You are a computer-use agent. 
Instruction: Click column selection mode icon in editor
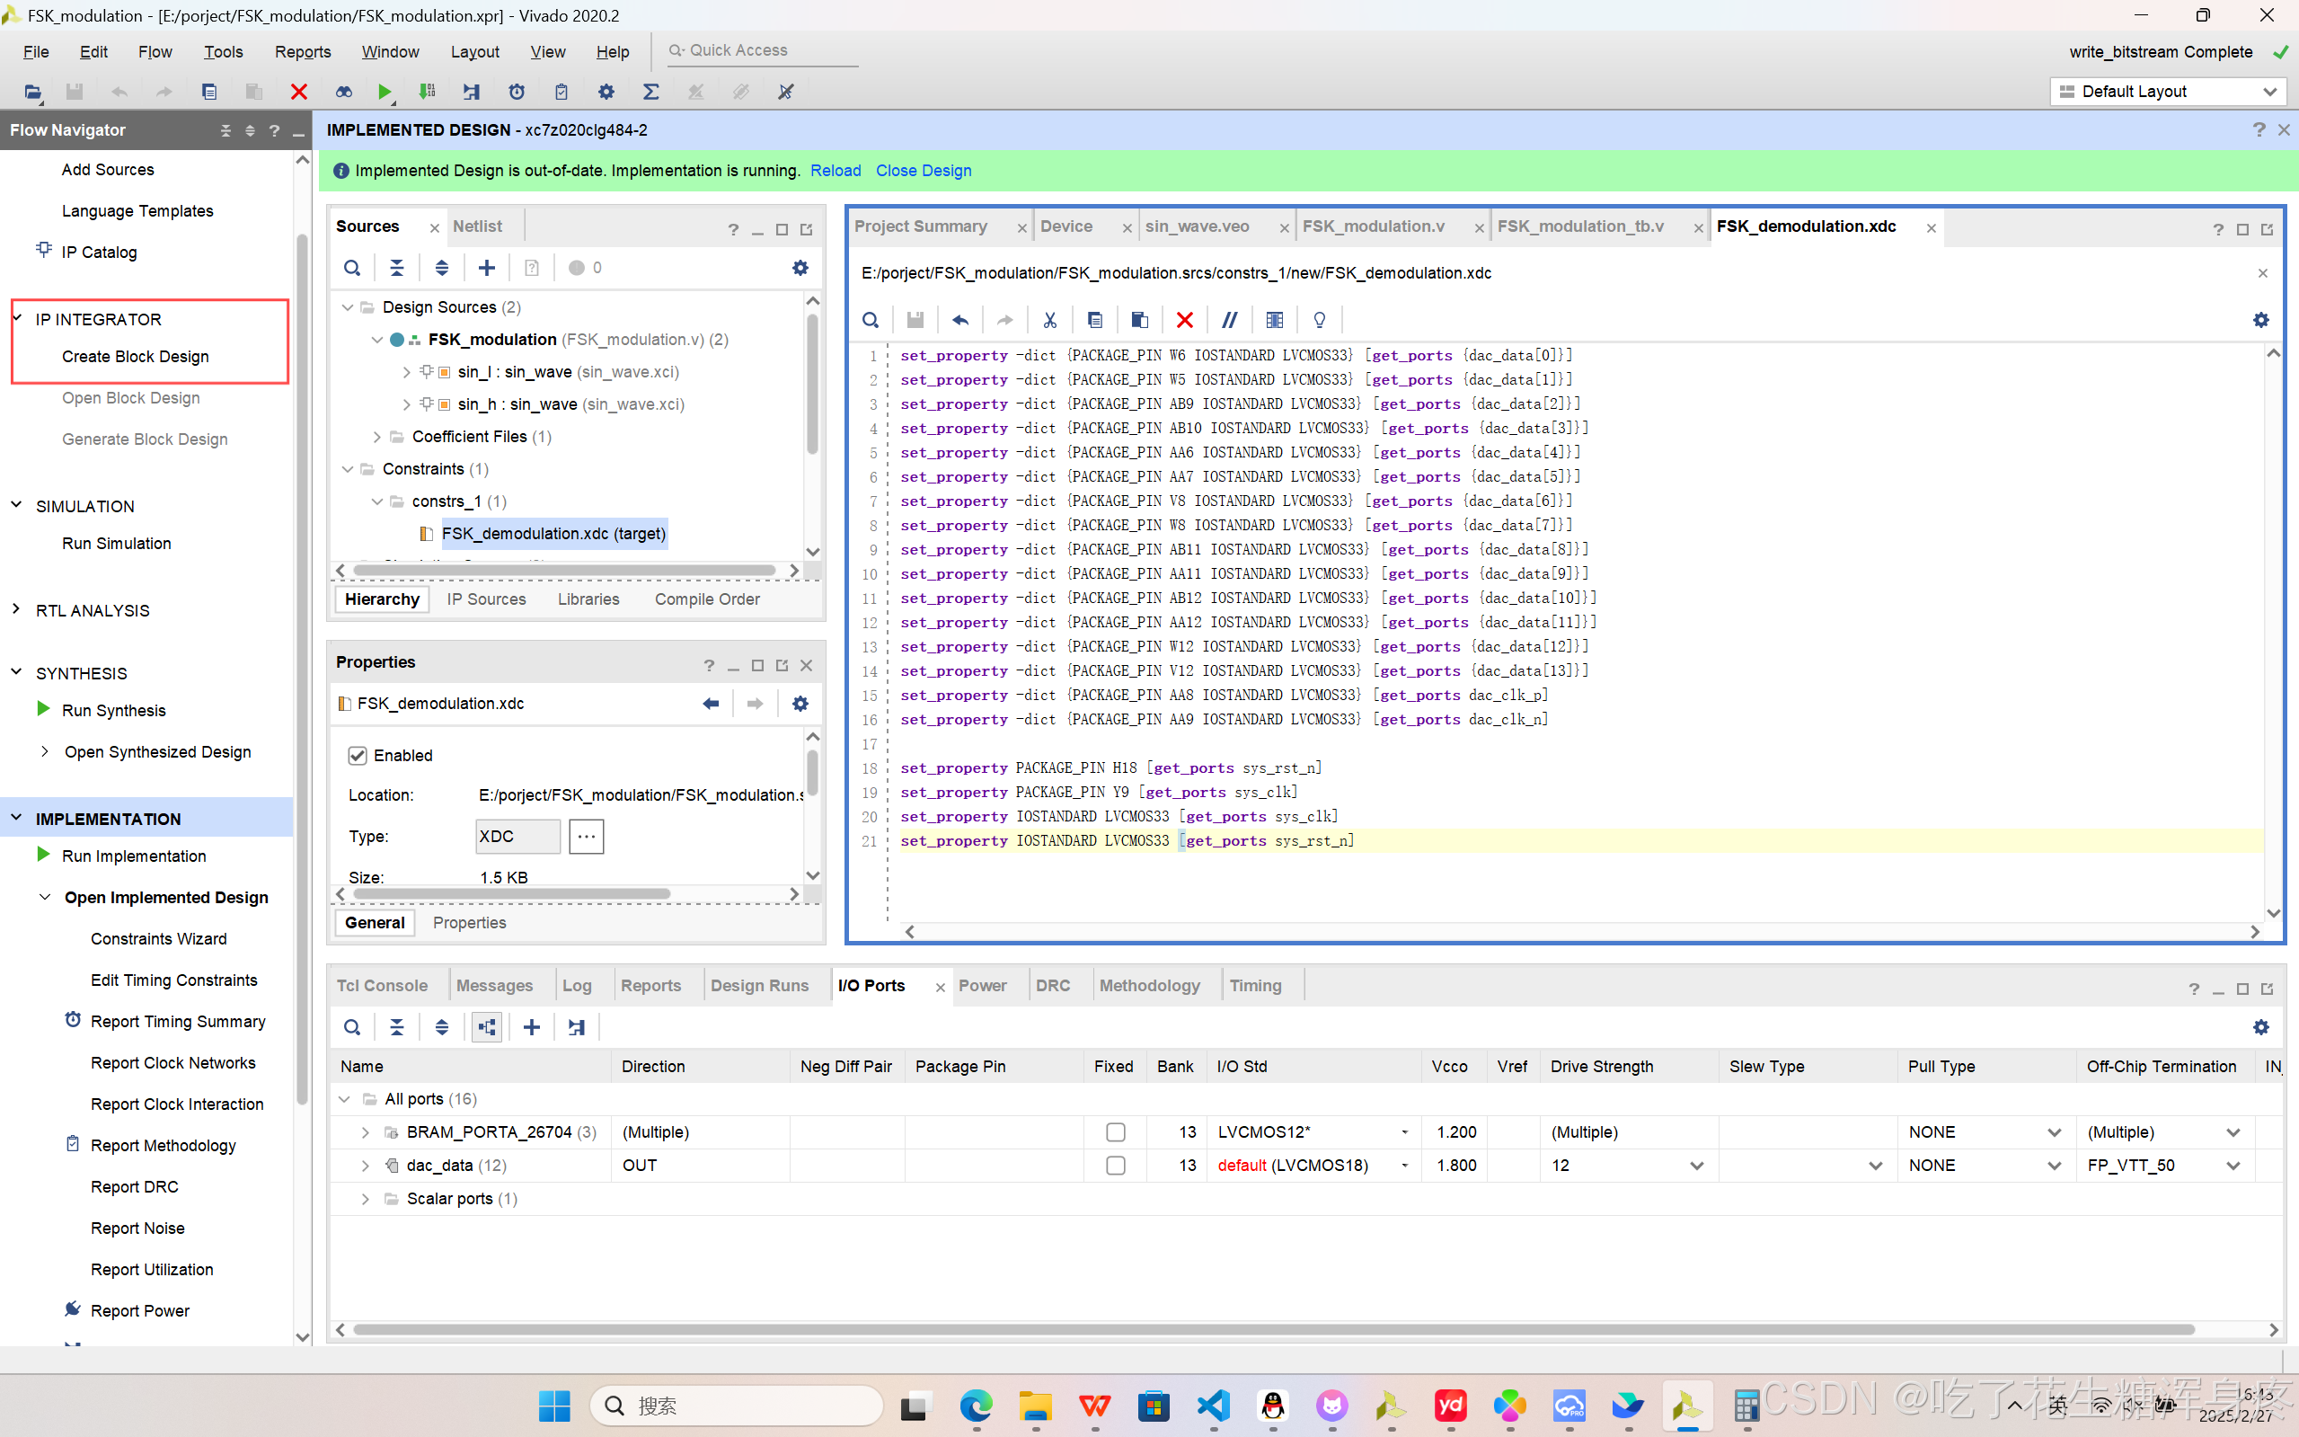coord(1275,320)
